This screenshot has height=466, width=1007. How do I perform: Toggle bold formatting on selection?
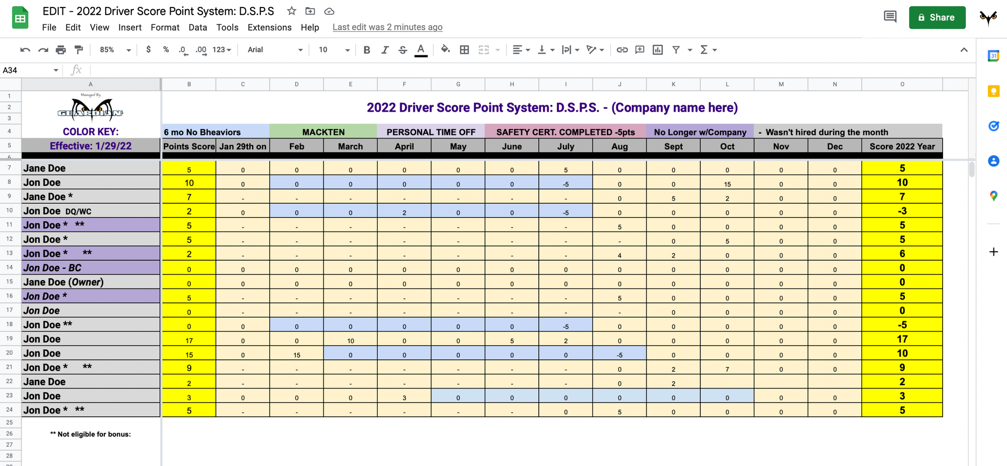(x=367, y=50)
